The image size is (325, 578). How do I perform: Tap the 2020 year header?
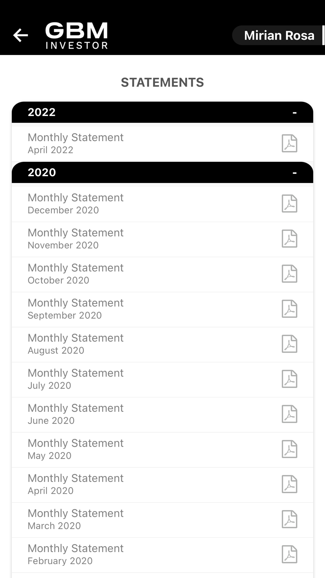tap(162, 172)
